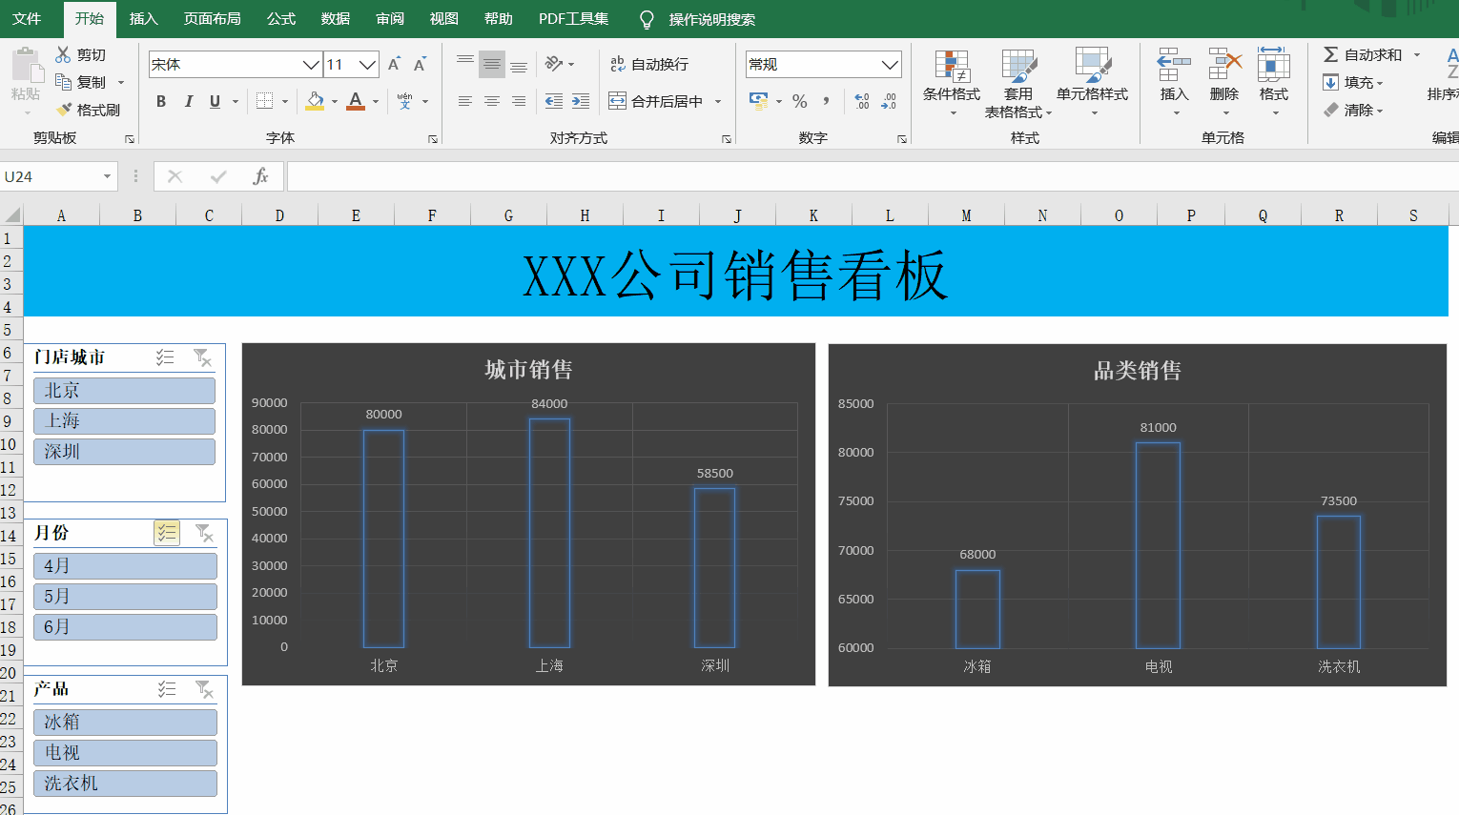
Task: Open fill color dropdown arrow
Action: pyautogui.click(x=335, y=102)
